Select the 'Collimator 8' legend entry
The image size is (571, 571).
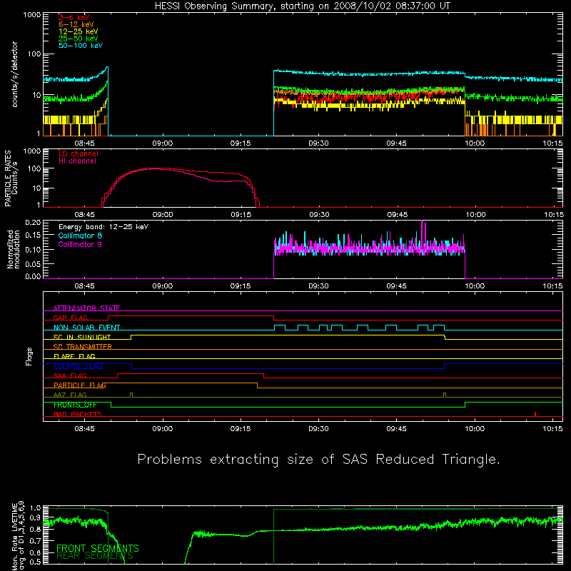point(80,236)
